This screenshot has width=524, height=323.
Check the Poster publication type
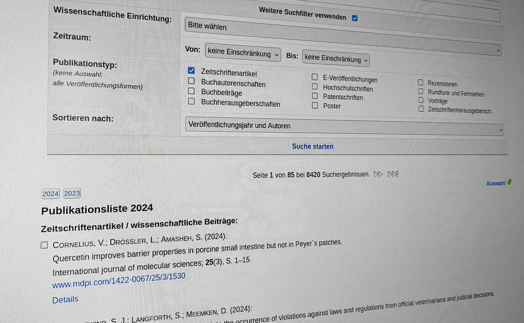coord(315,106)
